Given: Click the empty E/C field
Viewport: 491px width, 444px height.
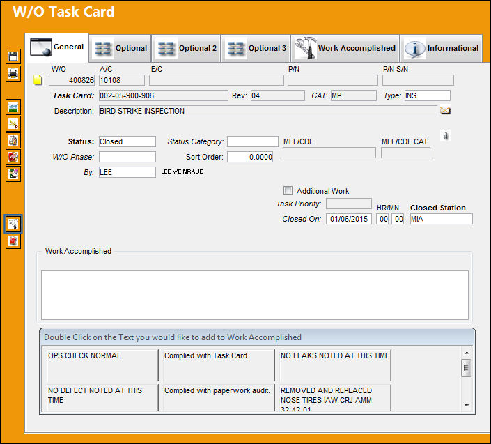Looking at the screenshot, I should [x=217, y=80].
